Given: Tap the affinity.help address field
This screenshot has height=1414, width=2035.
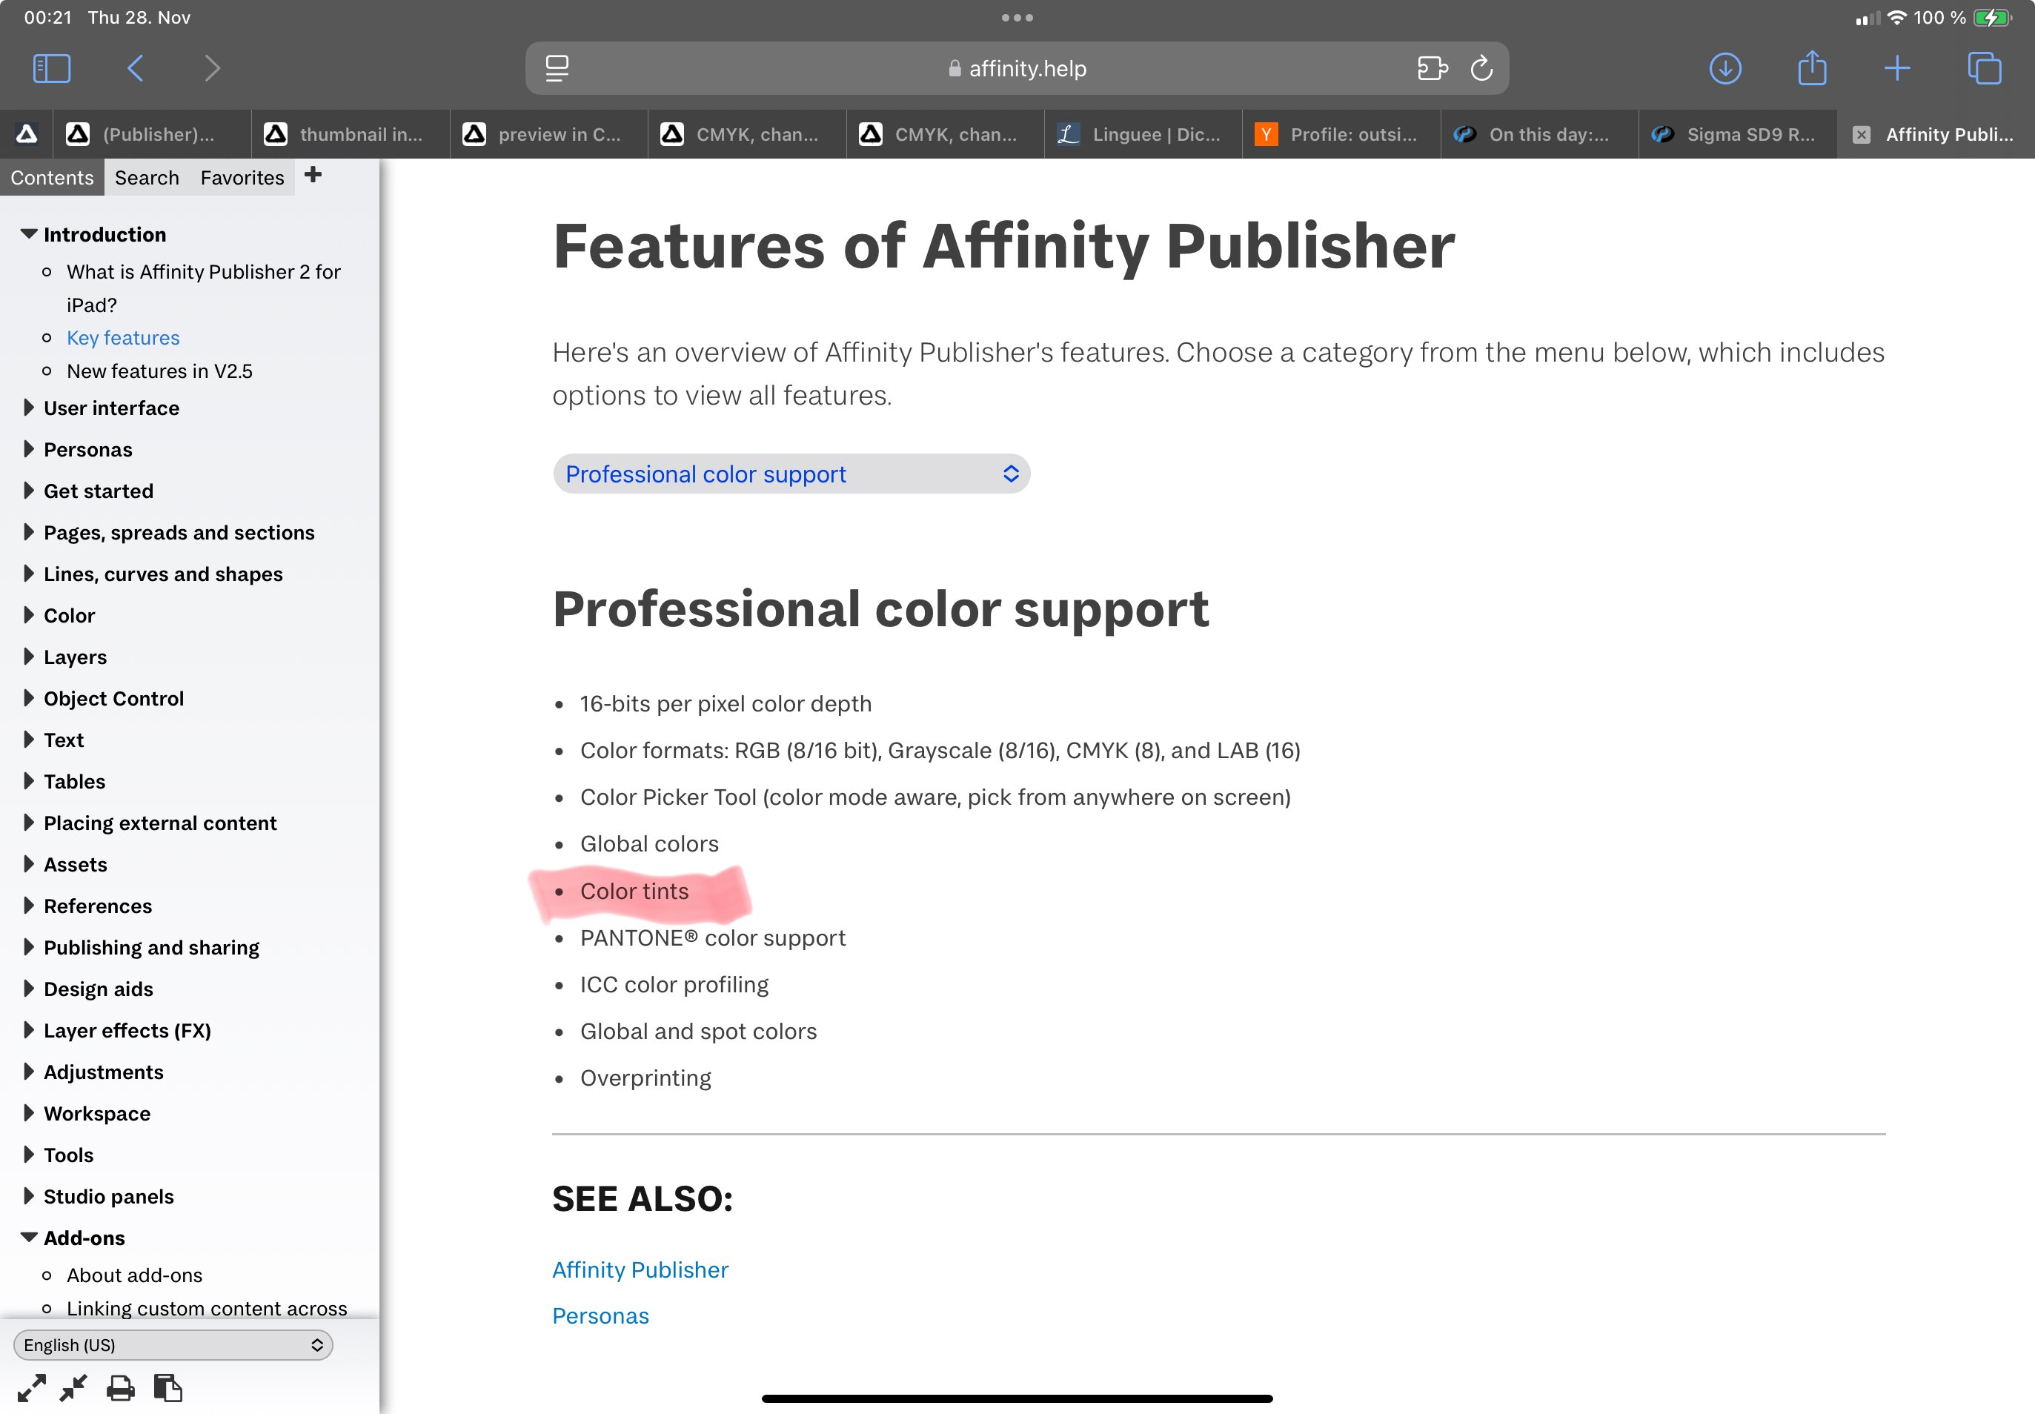Looking at the screenshot, I should 1017,68.
